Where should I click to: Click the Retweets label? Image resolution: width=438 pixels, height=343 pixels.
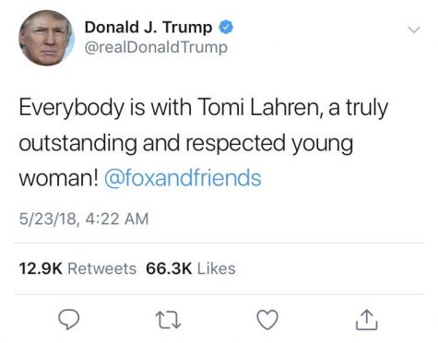coord(102,268)
